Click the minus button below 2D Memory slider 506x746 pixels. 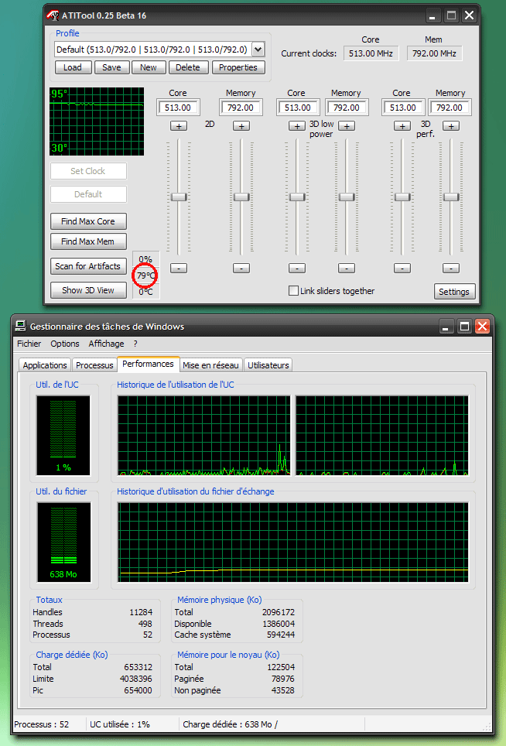click(241, 268)
